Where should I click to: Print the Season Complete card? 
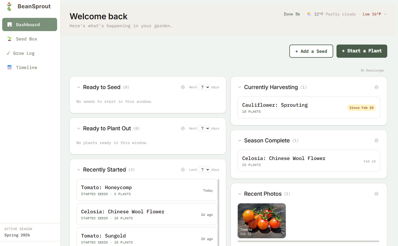(377, 140)
